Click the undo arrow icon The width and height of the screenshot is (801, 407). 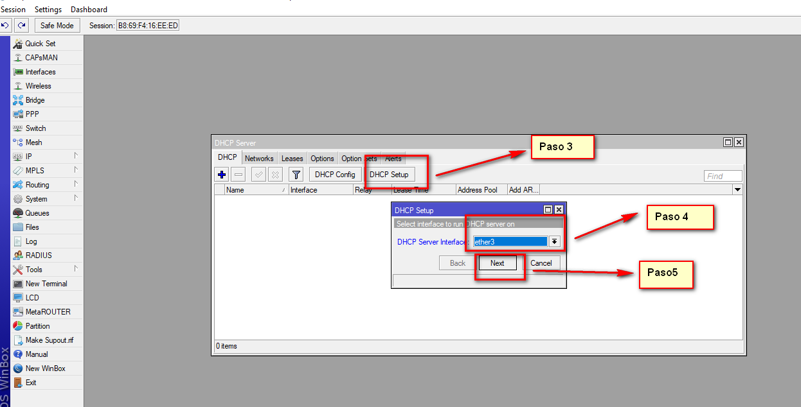pos(5,26)
